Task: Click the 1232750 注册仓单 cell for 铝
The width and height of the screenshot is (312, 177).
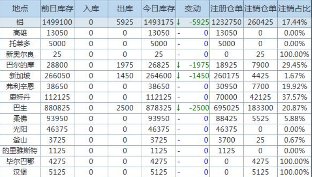Action: (226, 22)
